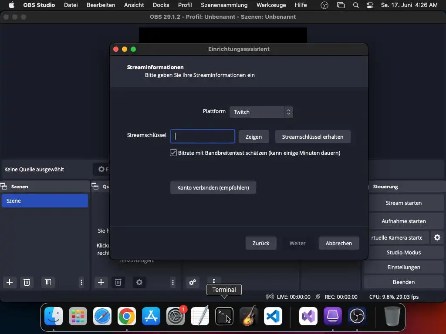Open the Werkzeuge menu

271,5
